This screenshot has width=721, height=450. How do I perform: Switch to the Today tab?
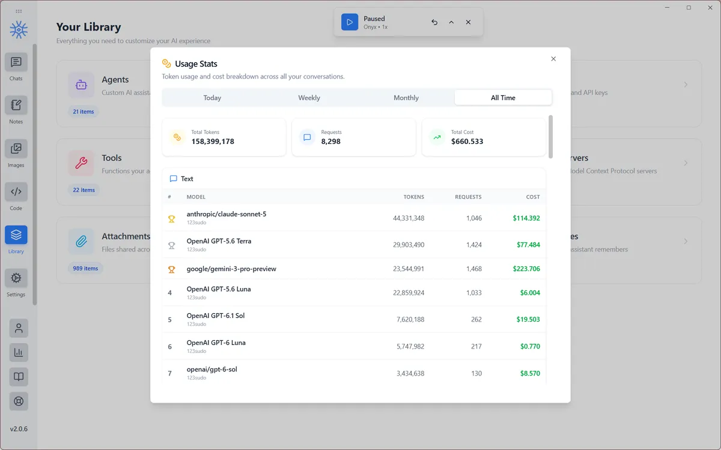point(212,98)
